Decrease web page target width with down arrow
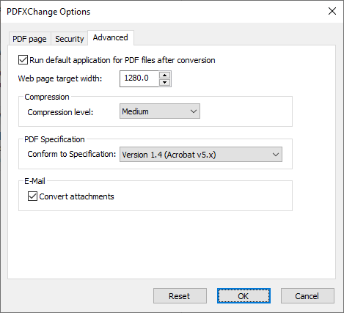This screenshot has height=313, width=344. click(165, 83)
